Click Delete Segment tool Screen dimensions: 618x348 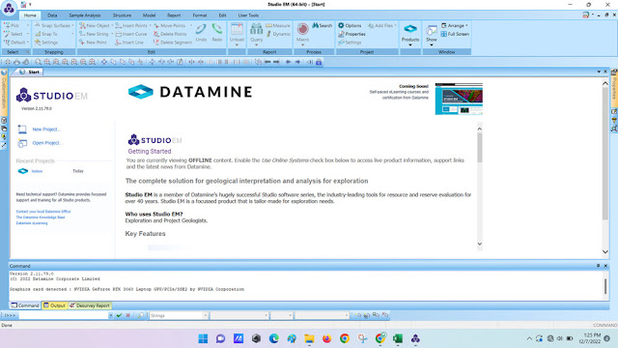(173, 43)
